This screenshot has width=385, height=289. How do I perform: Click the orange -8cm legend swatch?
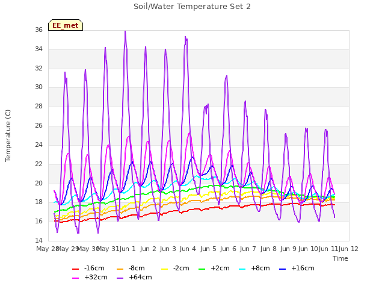click(120, 269)
